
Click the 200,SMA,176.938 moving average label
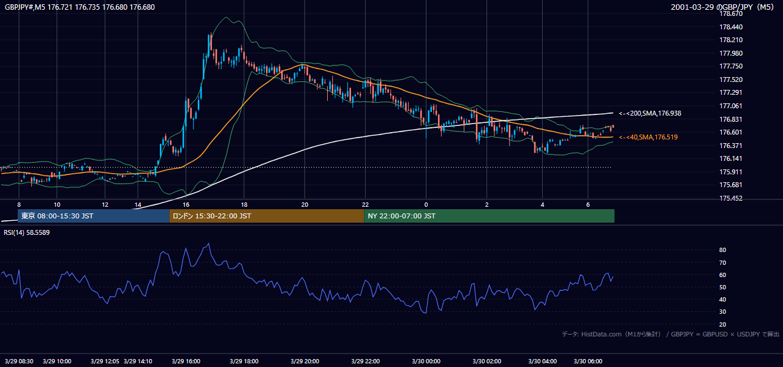tap(650, 113)
